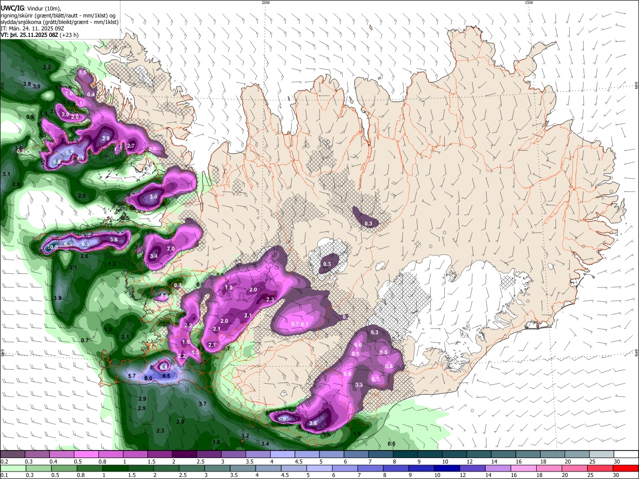Click the darkest purple snow-scale swatch at 2
639x479 pixels.
coord(184,455)
